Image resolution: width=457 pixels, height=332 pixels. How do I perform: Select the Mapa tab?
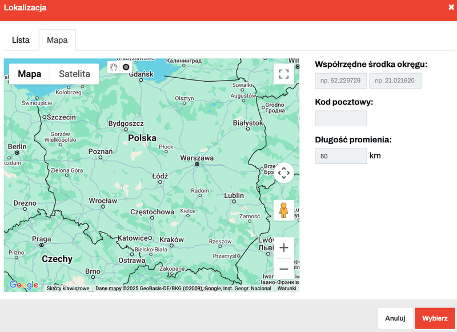[x=57, y=40]
